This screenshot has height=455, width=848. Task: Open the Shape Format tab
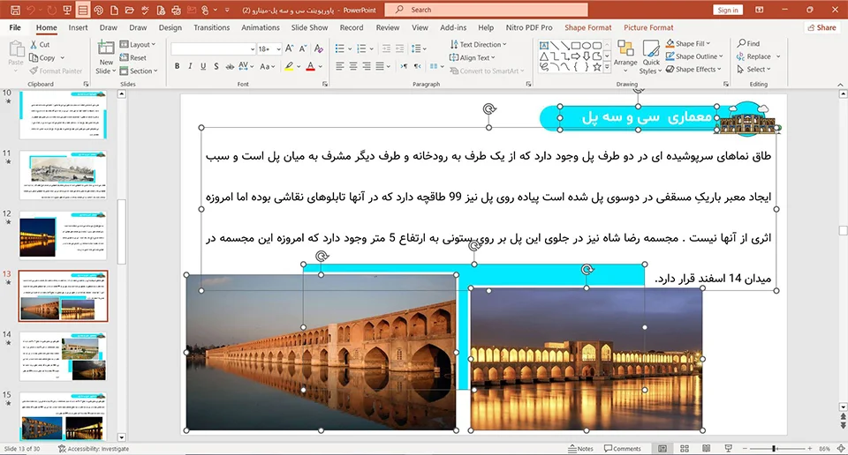point(588,27)
